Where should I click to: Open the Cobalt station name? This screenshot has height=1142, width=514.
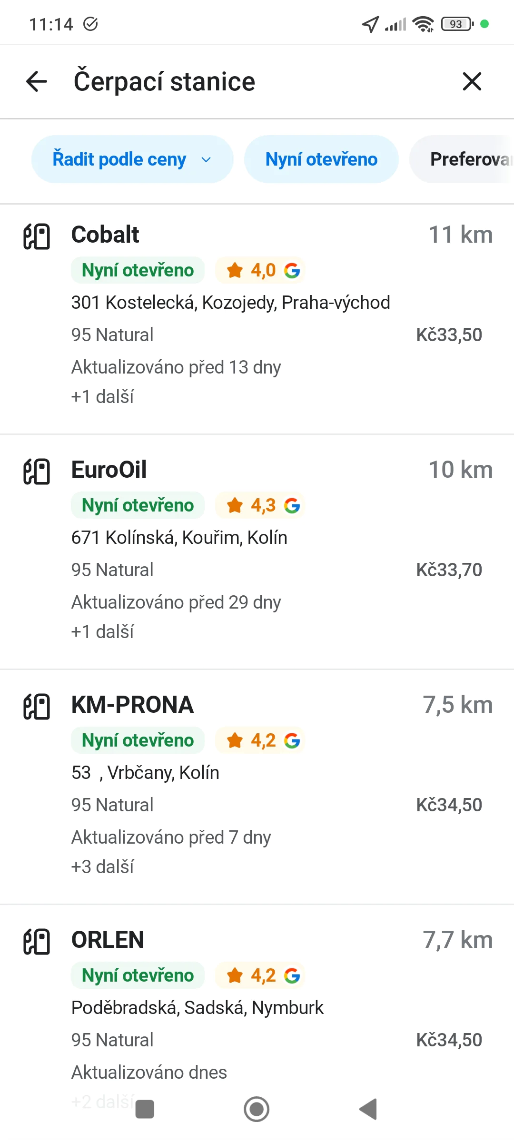(x=105, y=235)
